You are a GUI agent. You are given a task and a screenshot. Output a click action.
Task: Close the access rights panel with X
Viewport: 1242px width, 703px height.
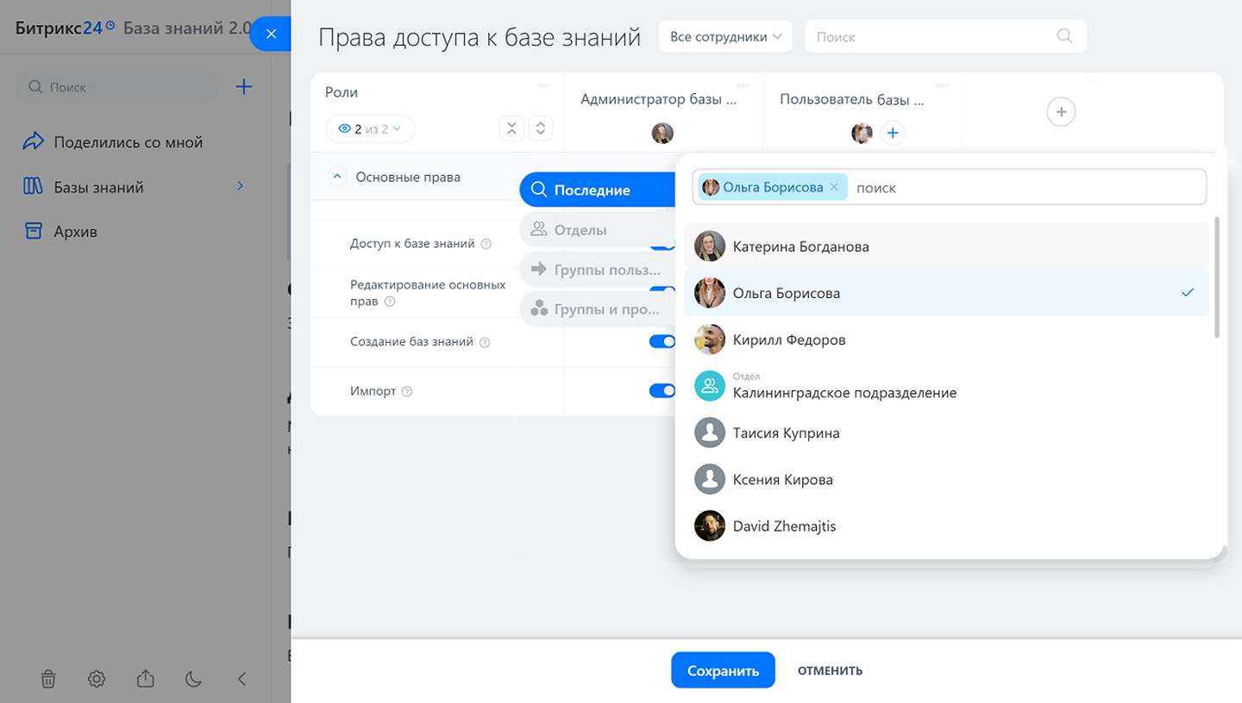point(271,34)
